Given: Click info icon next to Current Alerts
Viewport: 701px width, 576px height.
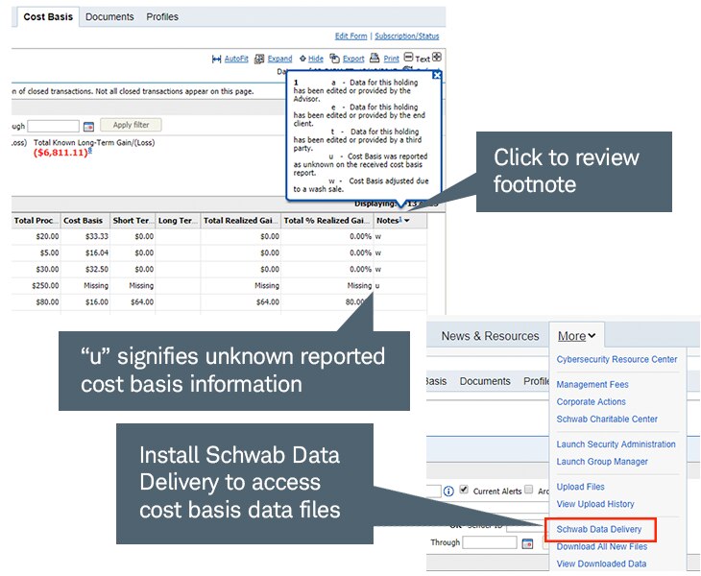Looking at the screenshot, I should [x=448, y=492].
